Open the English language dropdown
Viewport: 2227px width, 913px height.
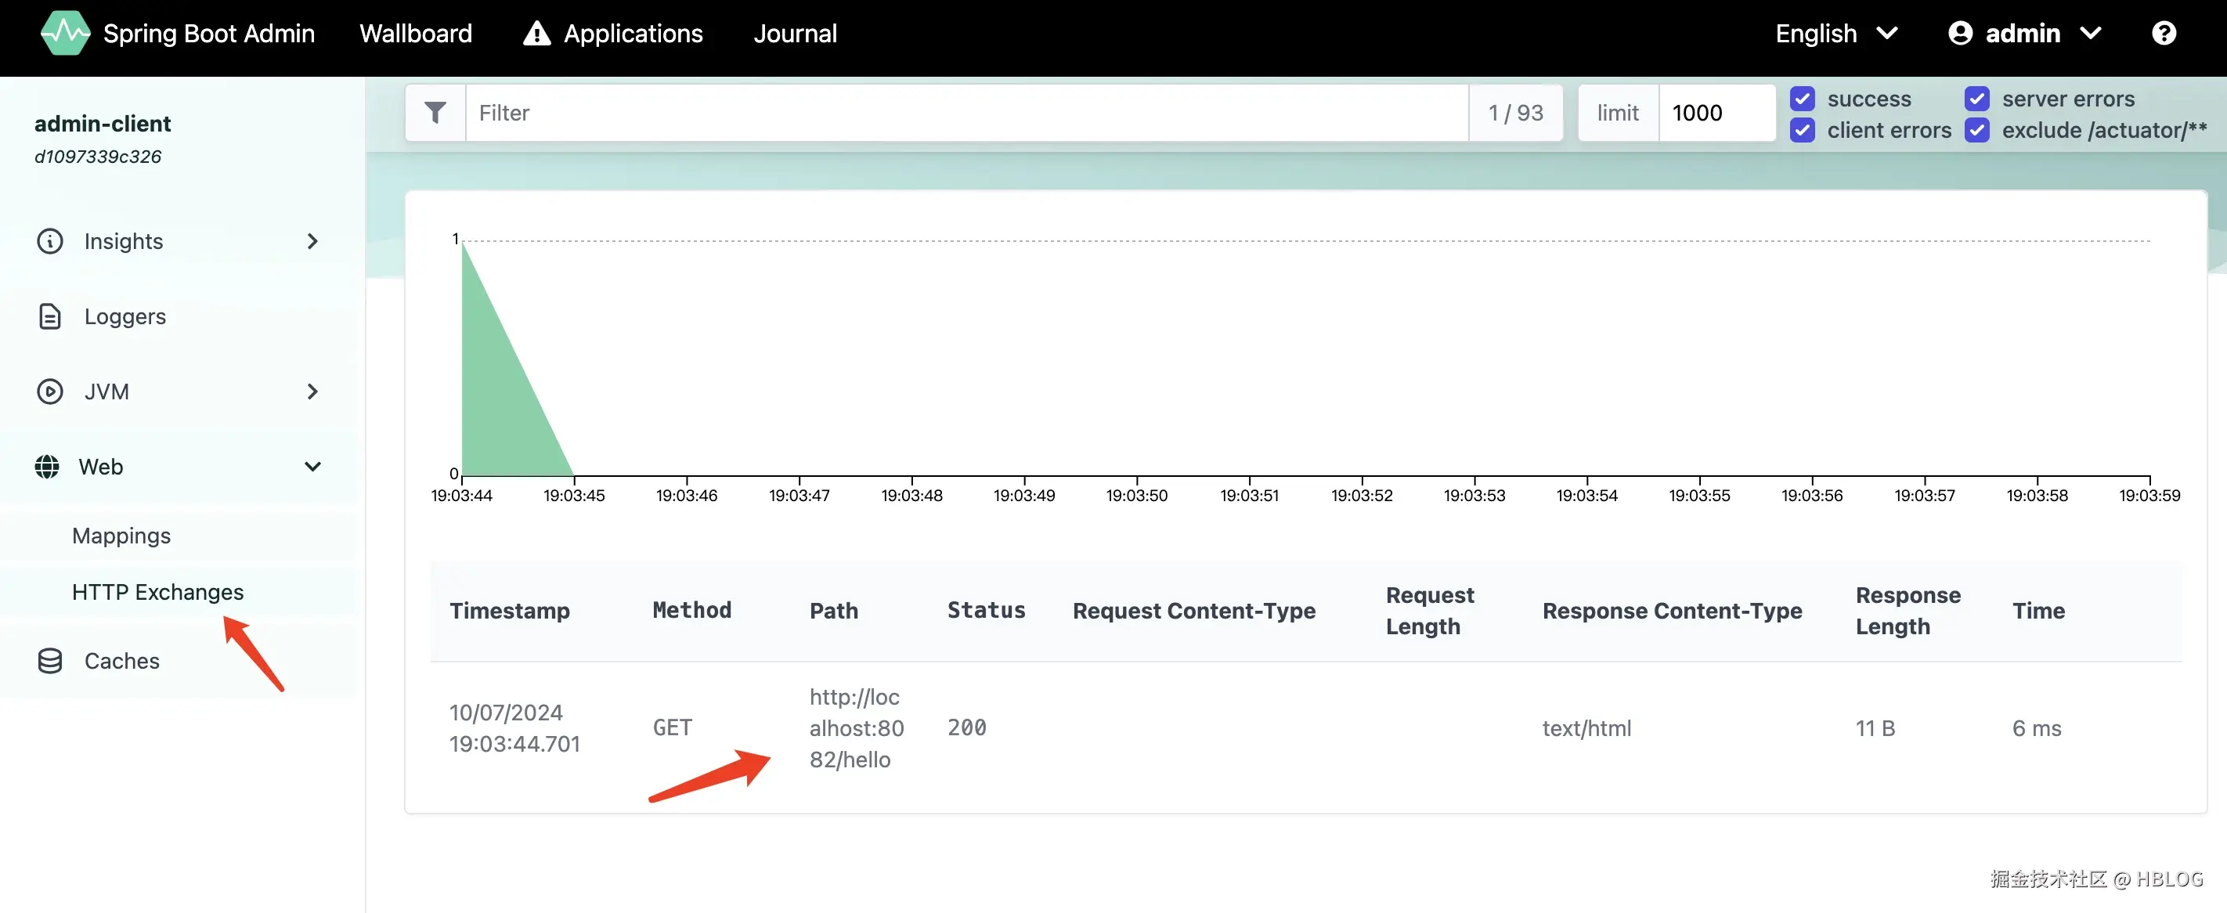coord(1835,33)
